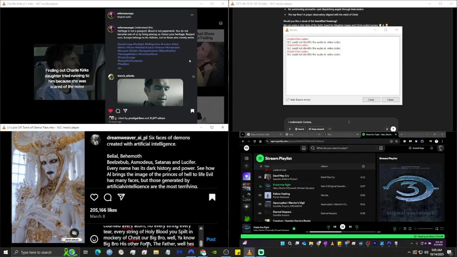This screenshot has height=257, width=457.
Task: Select Devil May Cry track row
Action: point(314,177)
